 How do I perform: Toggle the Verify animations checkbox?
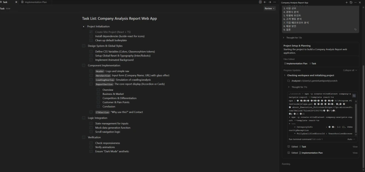(x=91, y=147)
